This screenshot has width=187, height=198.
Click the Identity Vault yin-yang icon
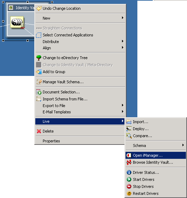17,22
